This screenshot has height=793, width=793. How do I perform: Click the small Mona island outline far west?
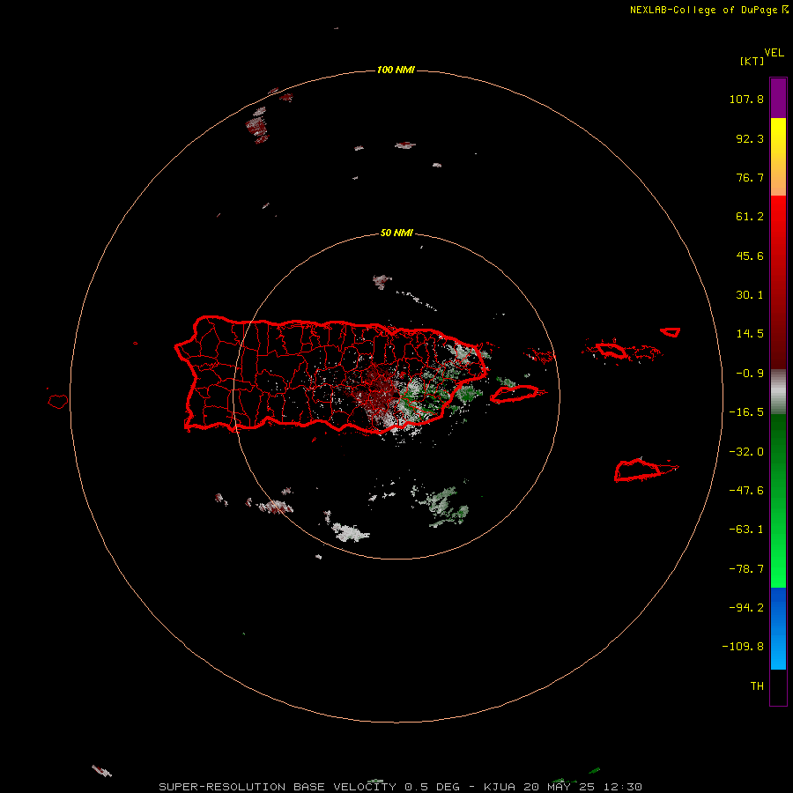58,401
